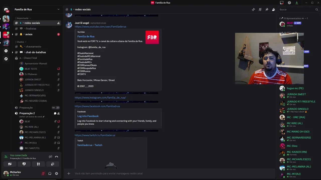The width and height of the screenshot is (321, 180).
Task: Toggle the member list icon
Action: pos(273,9)
